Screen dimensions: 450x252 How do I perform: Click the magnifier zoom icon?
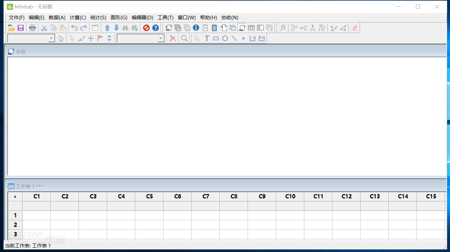[184, 38]
